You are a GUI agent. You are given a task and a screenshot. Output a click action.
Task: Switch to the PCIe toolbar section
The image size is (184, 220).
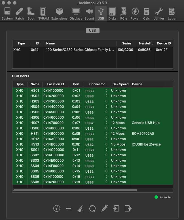coord(124,14)
